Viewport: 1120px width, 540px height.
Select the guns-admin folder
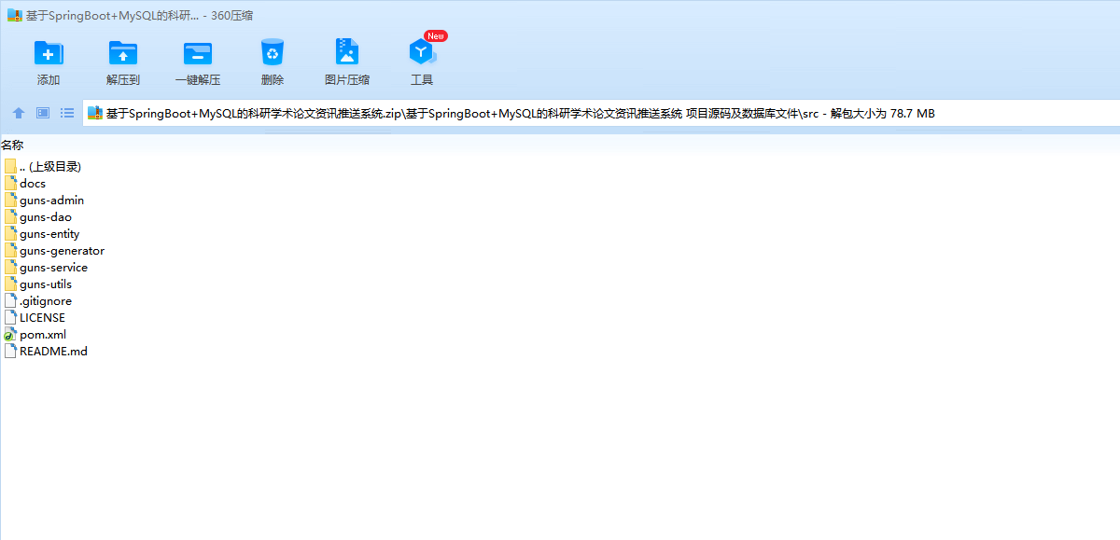(x=44, y=200)
